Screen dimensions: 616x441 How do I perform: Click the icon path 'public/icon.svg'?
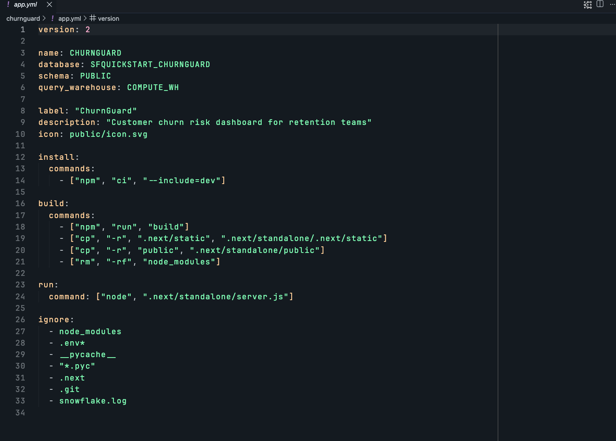coord(109,134)
